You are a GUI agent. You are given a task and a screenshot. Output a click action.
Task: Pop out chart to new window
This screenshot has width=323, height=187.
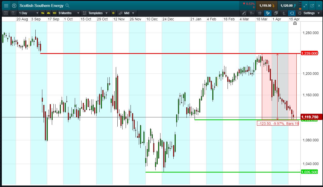(x=312, y=5)
